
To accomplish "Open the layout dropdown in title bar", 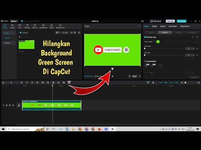I will [143, 21].
